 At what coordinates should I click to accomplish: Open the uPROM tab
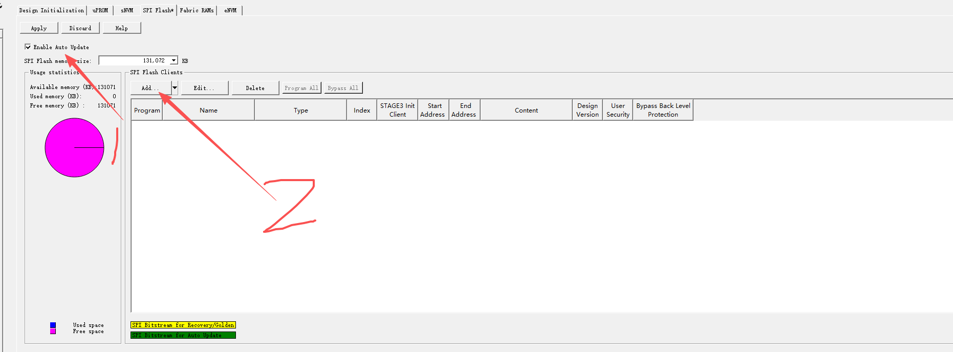pyautogui.click(x=100, y=10)
